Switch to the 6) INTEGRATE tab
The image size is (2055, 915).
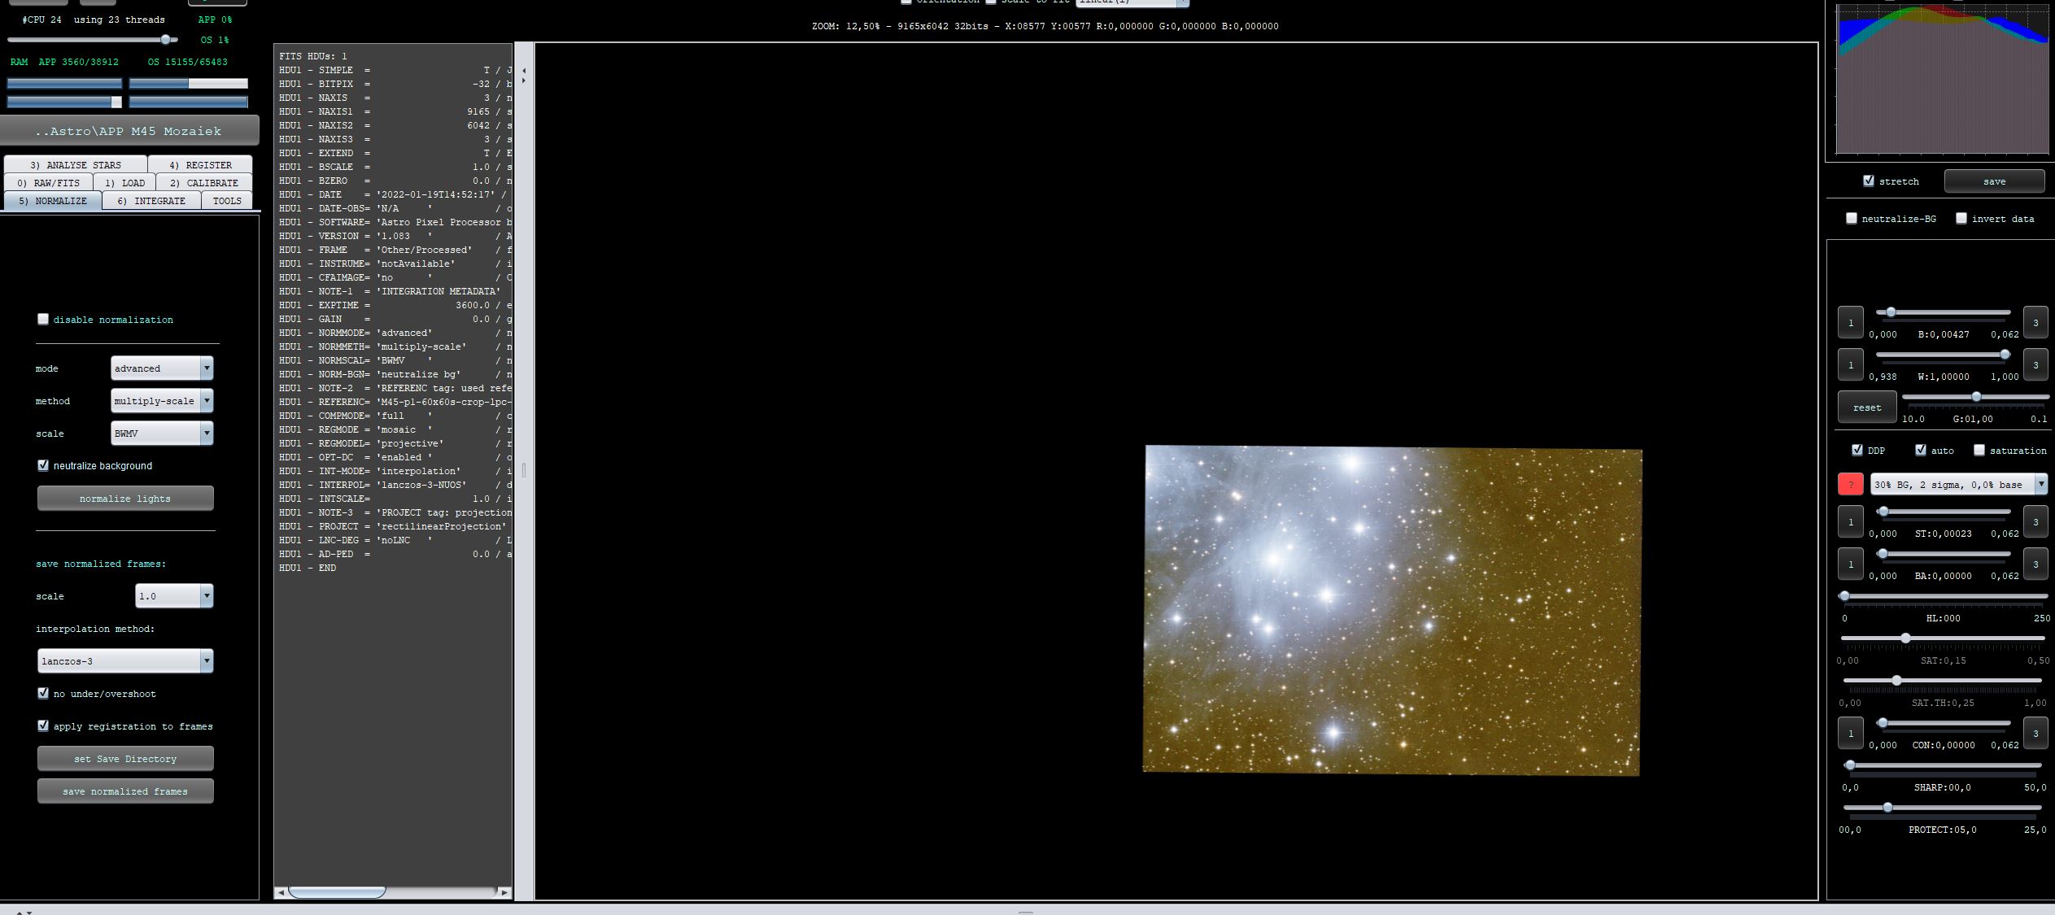[x=151, y=201]
